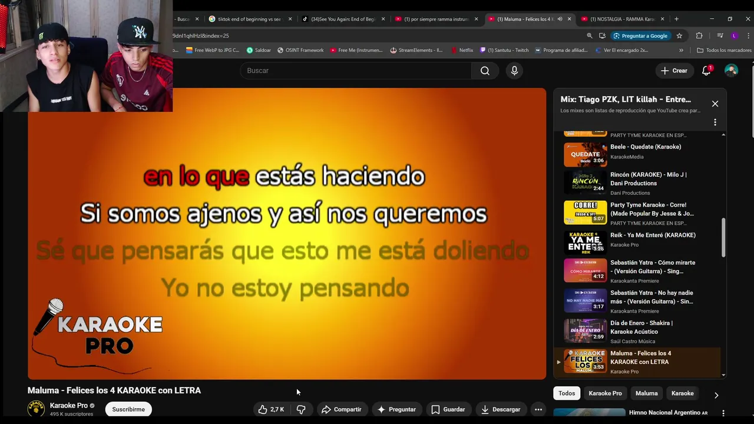Image resolution: width=754 pixels, height=424 pixels.
Task: Open the StreamElements bookmark
Action: 416,50
